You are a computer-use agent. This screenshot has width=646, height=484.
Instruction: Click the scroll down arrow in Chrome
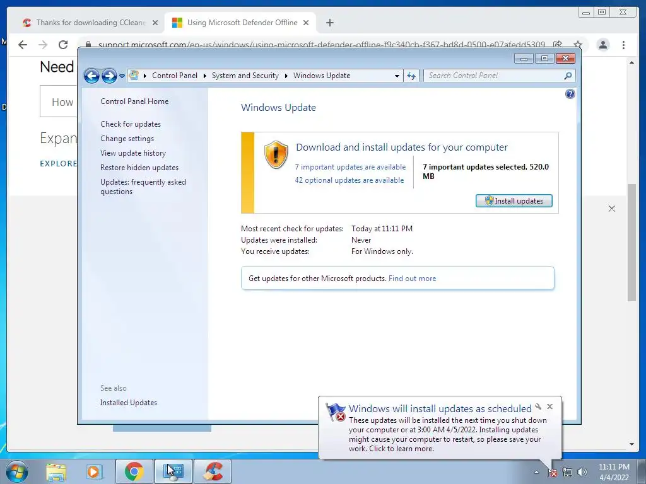coord(631,444)
